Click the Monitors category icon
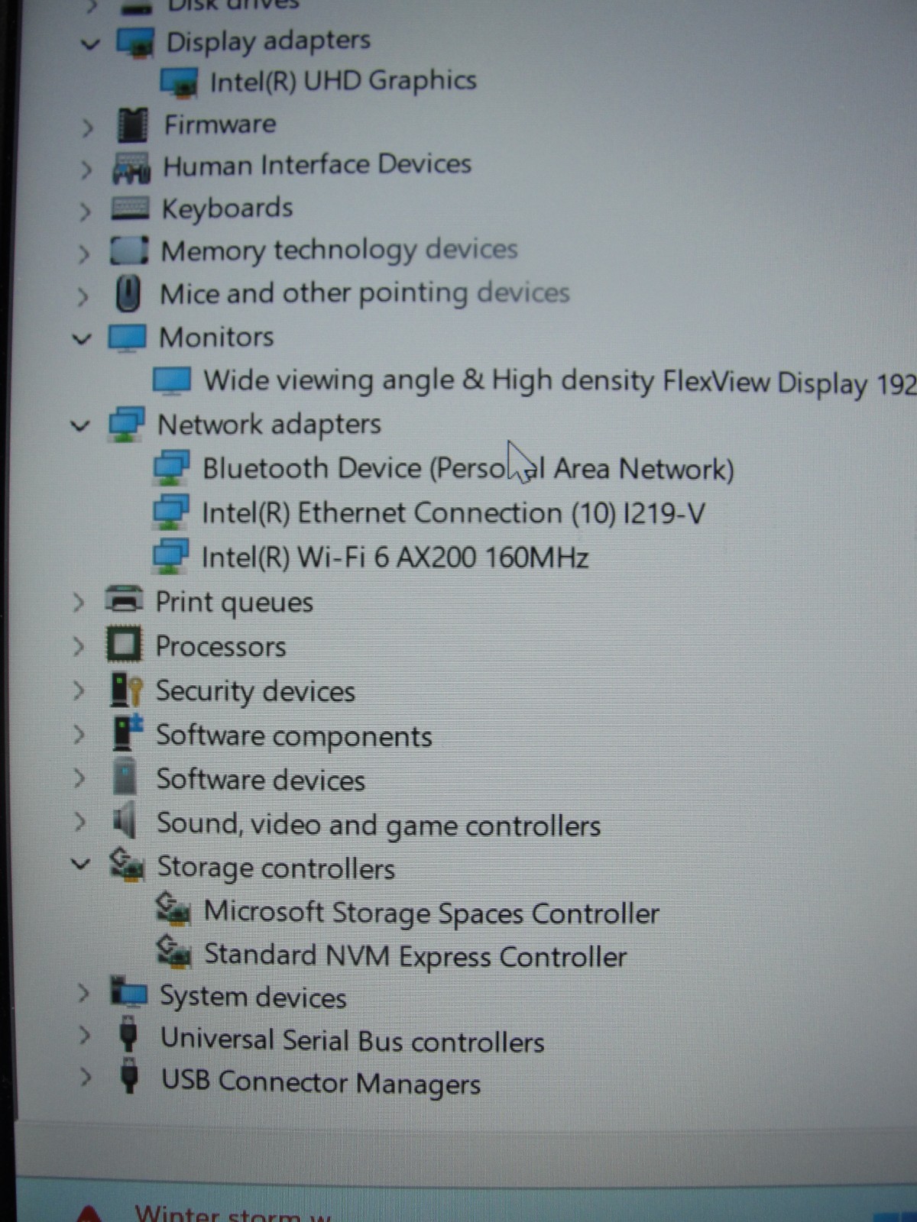 (x=127, y=338)
